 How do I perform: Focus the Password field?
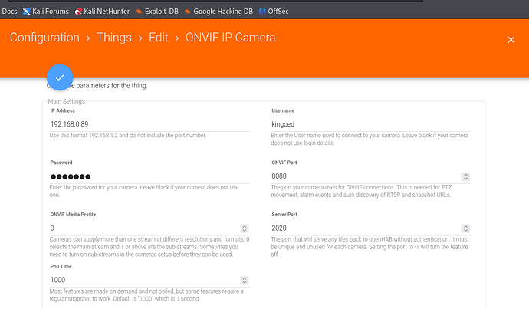pos(149,176)
